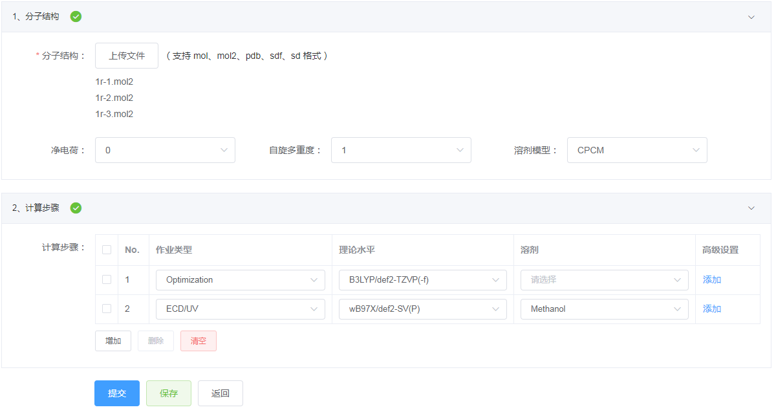Open the 自旋多重度 dropdown showing 1
Viewport: 776px width, 414px height.
[x=401, y=150]
